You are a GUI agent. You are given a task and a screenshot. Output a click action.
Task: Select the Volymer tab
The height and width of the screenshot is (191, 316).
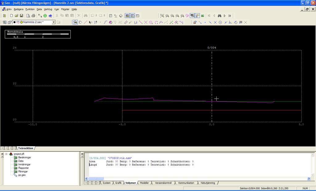131,183
